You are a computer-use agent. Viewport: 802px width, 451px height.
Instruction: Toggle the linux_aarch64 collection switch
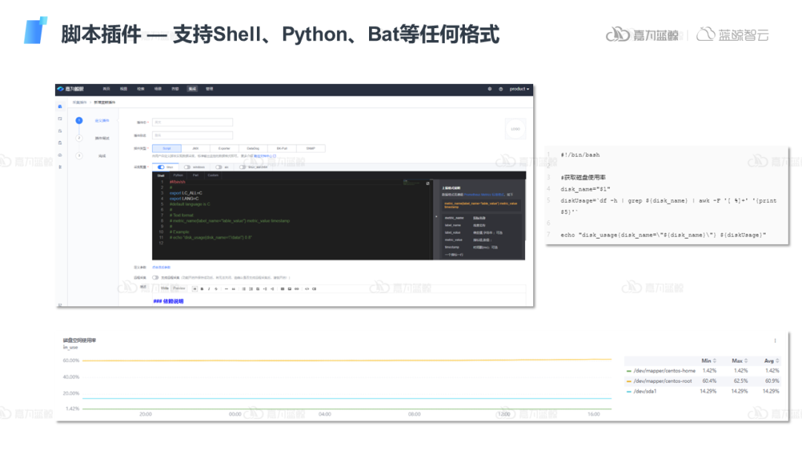pyautogui.click(x=242, y=167)
